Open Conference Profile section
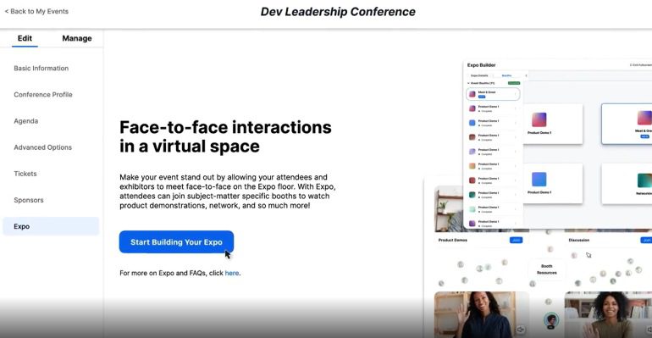This screenshot has width=652, height=338. pyautogui.click(x=43, y=94)
